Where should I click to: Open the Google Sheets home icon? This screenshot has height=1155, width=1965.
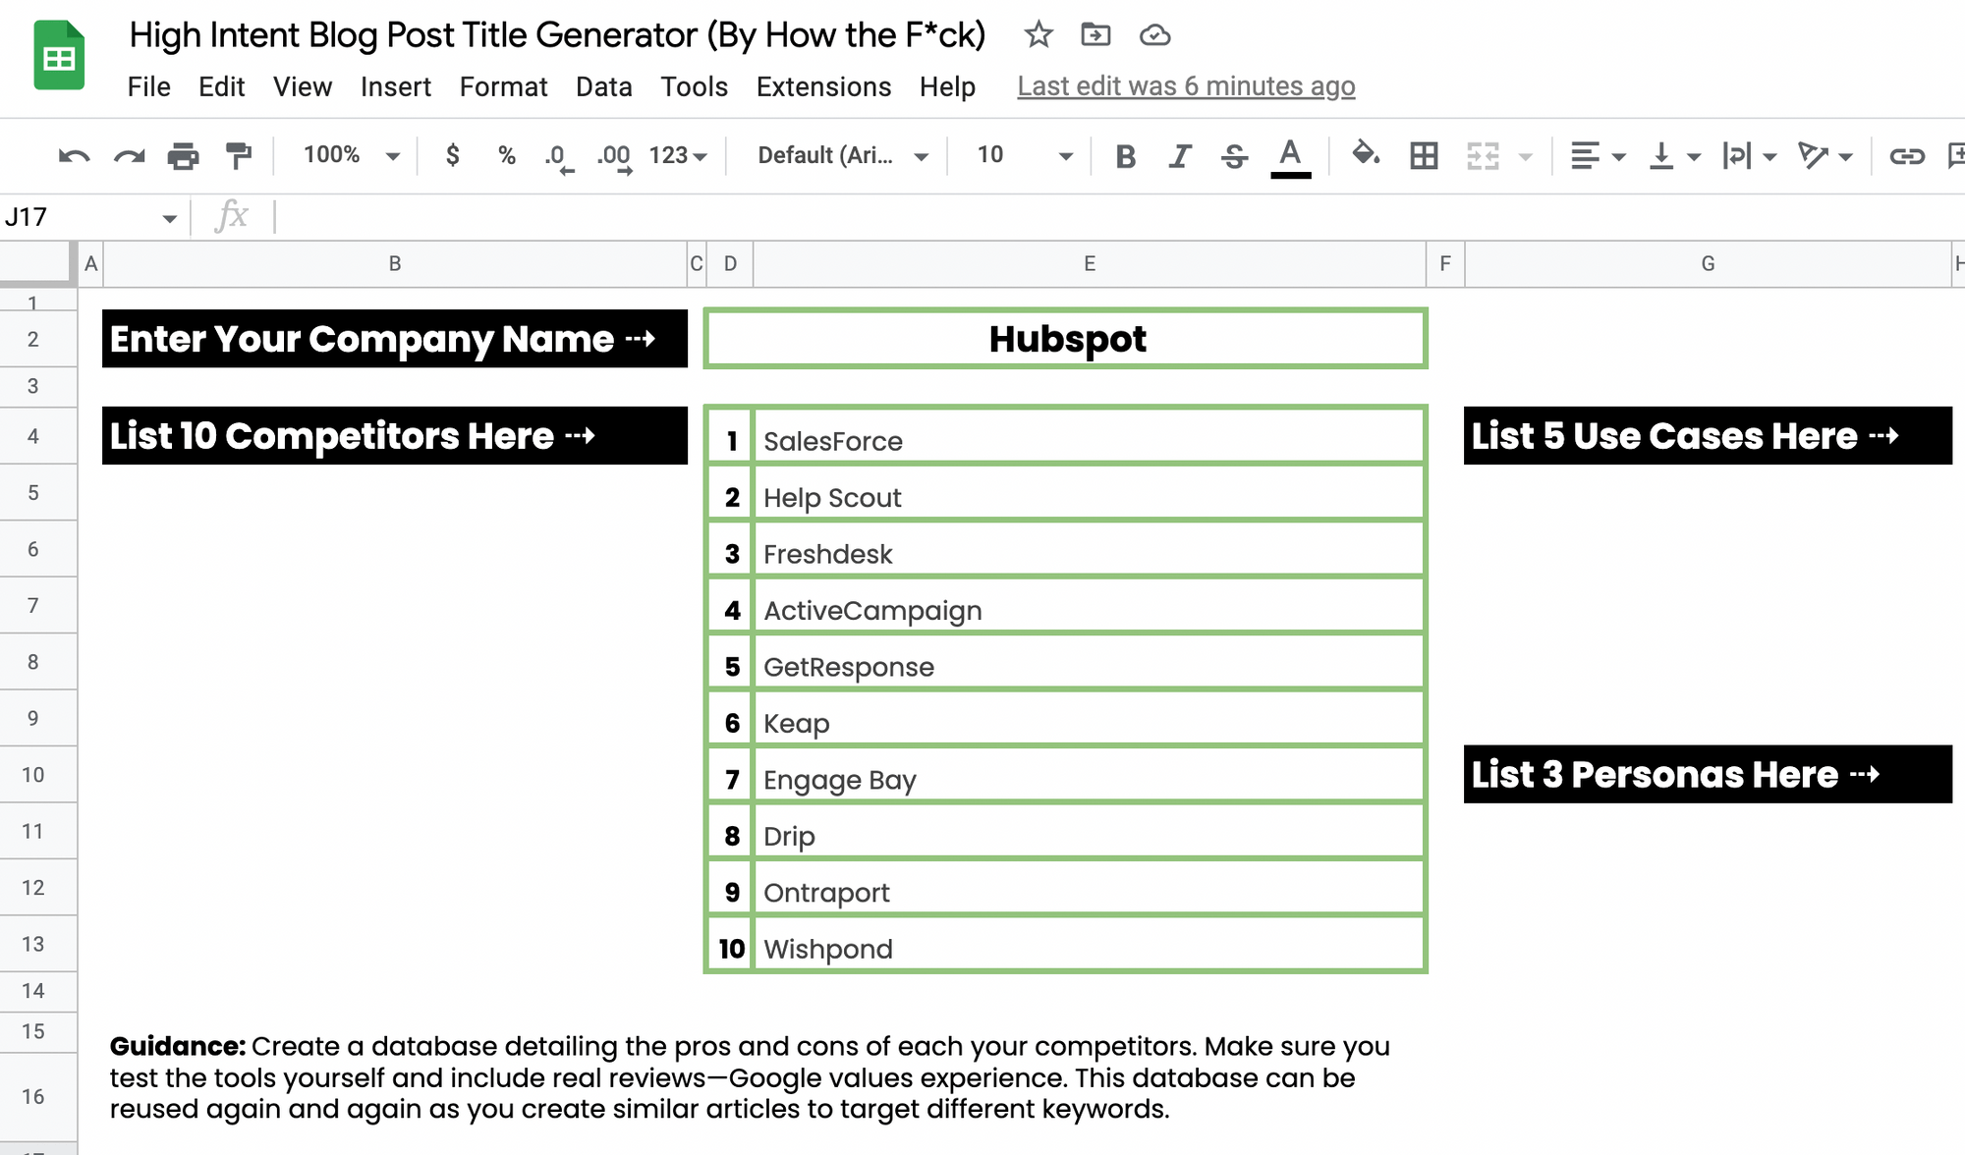pyautogui.click(x=59, y=56)
